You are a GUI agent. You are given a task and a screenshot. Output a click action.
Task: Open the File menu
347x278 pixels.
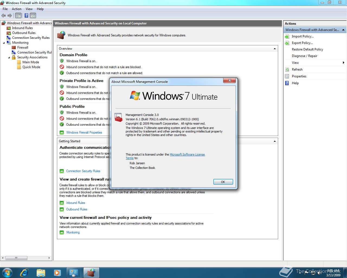[x=5, y=9]
